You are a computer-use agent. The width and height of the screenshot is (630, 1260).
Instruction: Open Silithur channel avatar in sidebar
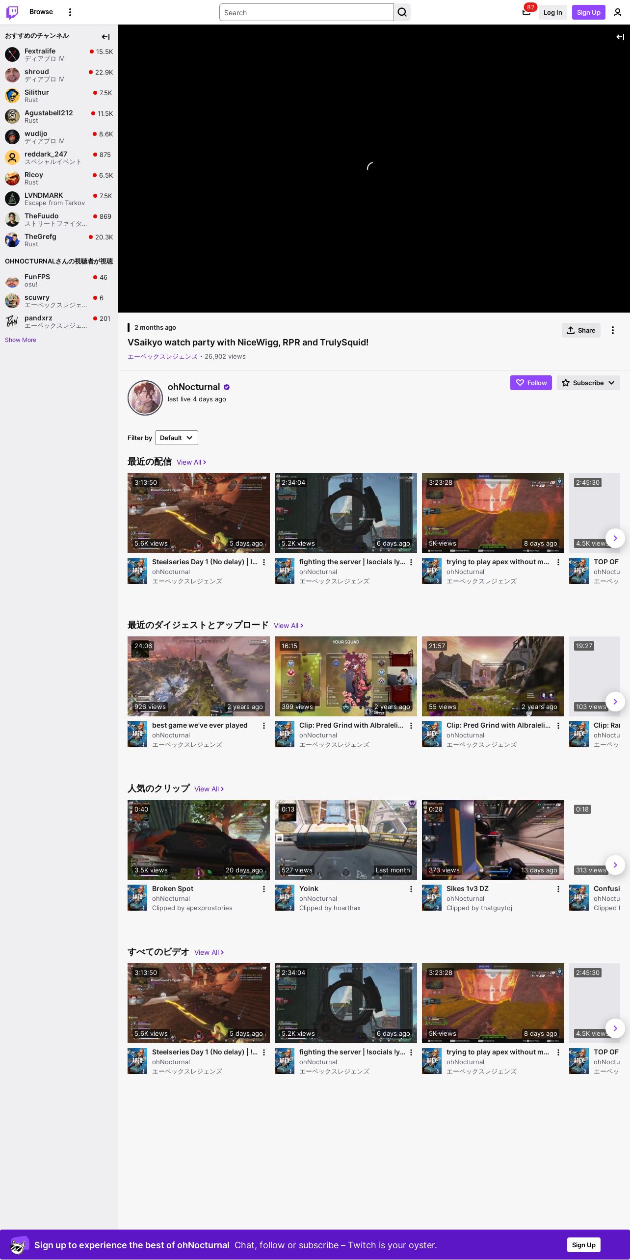click(12, 96)
